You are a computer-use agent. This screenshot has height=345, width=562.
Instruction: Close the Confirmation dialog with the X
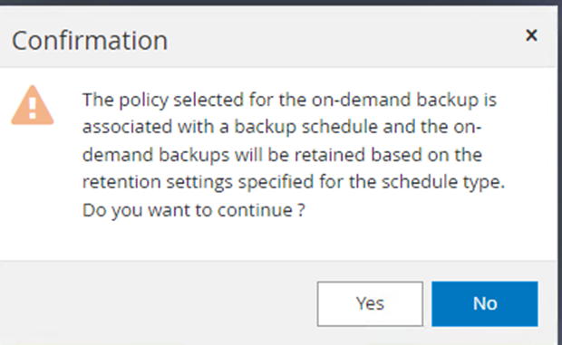[531, 35]
